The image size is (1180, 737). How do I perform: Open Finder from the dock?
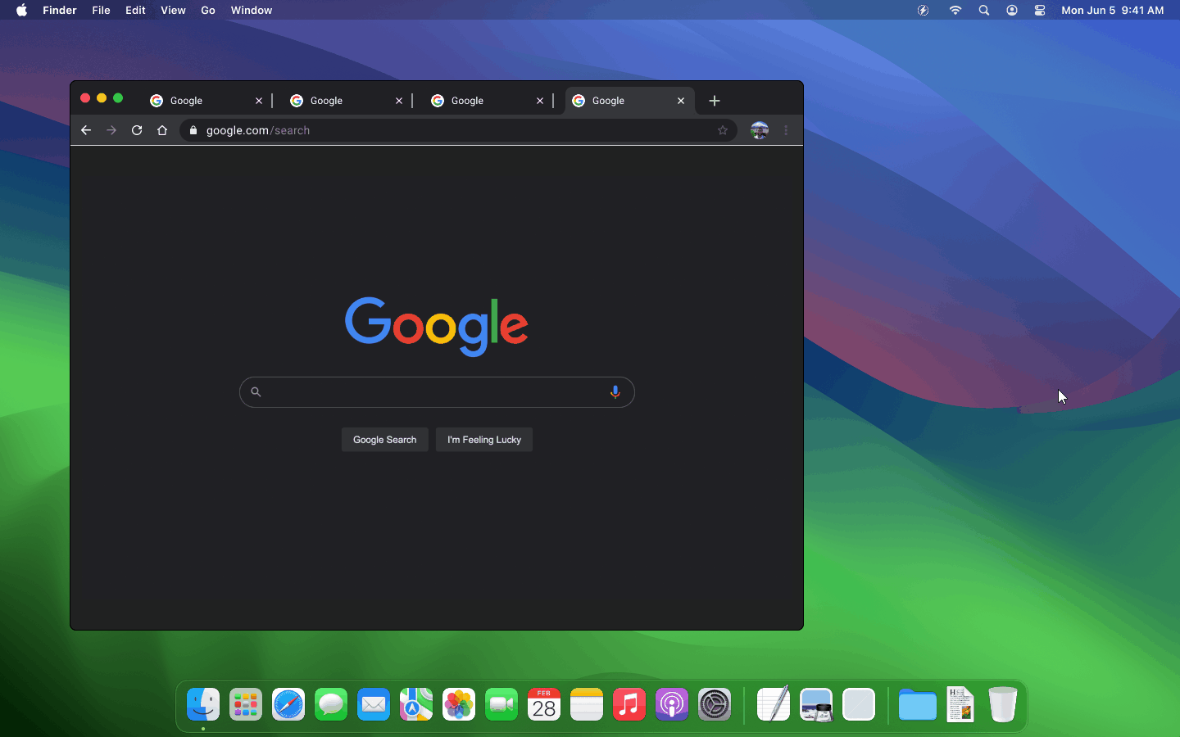coord(203,704)
